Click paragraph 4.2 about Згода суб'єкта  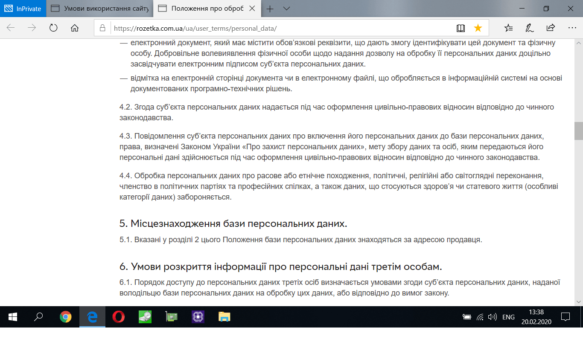[337, 112]
